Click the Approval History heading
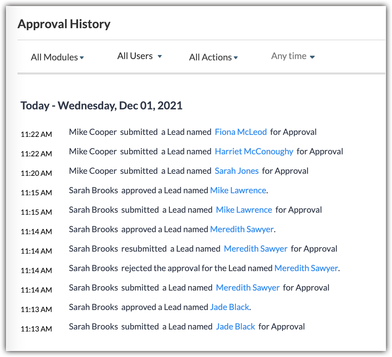The height and width of the screenshot is (357, 392). point(64,24)
